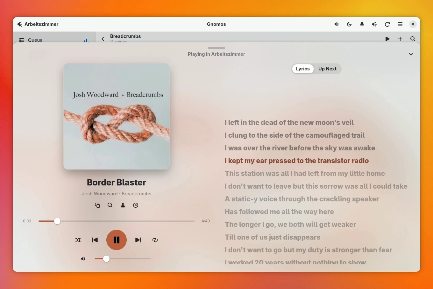Click lyric "I was over the river before the sky was awake"

(300, 148)
